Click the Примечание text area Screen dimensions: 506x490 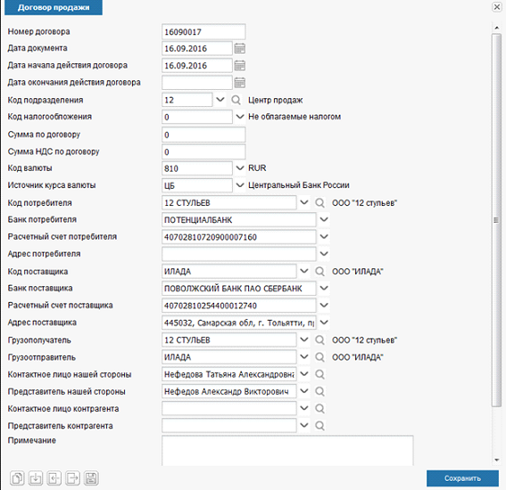(x=287, y=451)
